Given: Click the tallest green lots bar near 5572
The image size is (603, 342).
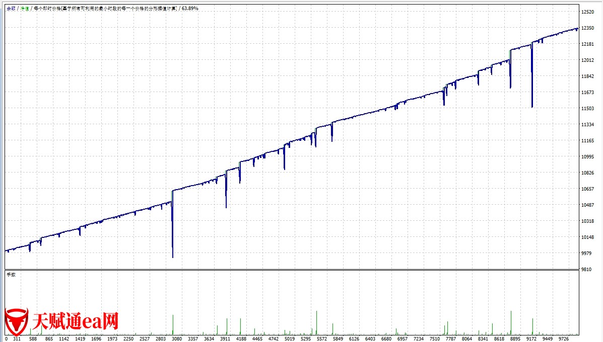Looking at the screenshot, I should click(x=316, y=322).
